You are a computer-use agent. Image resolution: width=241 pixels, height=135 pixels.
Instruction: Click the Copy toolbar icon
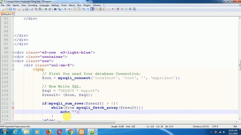[x=36, y=9]
